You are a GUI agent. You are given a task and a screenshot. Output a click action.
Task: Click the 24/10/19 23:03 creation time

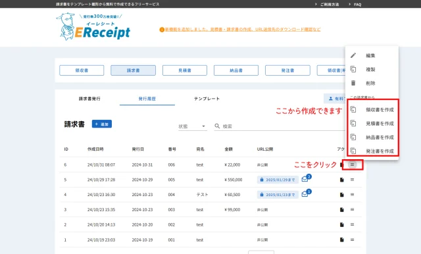tap(101, 240)
